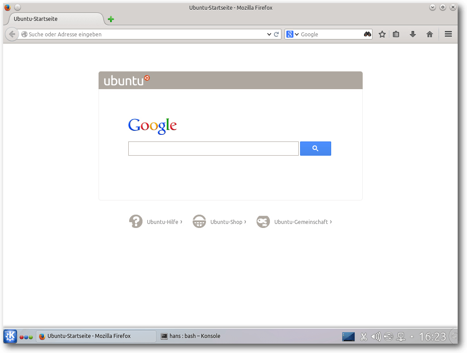Viewport: 467px width, 353px height.
Task: Click the globe icon in address bar
Action: tap(24, 34)
